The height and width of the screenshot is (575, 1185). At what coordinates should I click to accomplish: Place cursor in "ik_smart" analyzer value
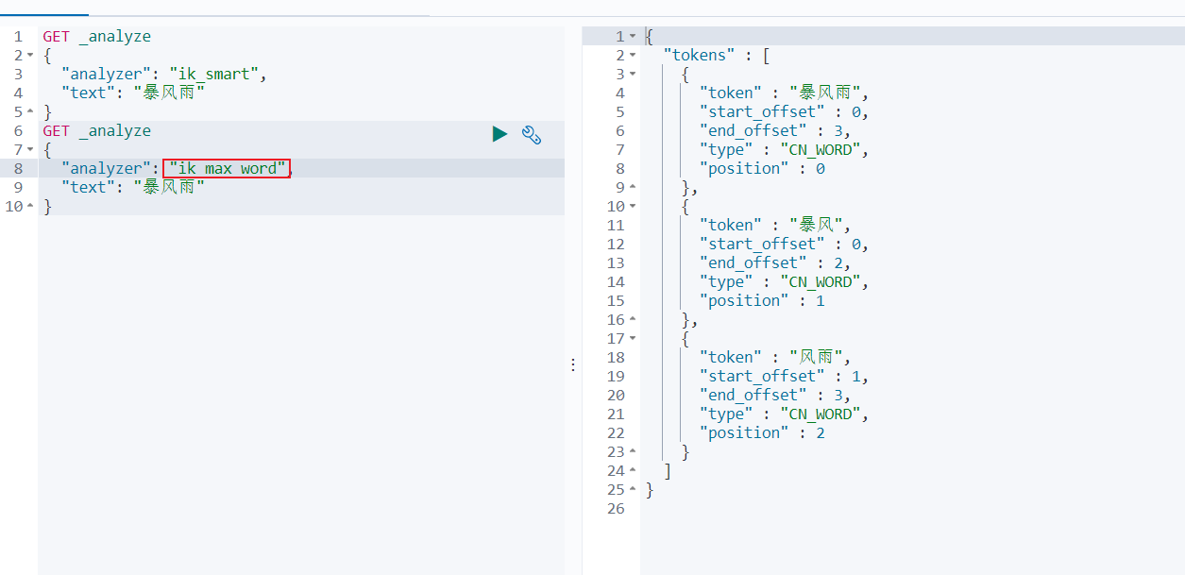(217, 75)
